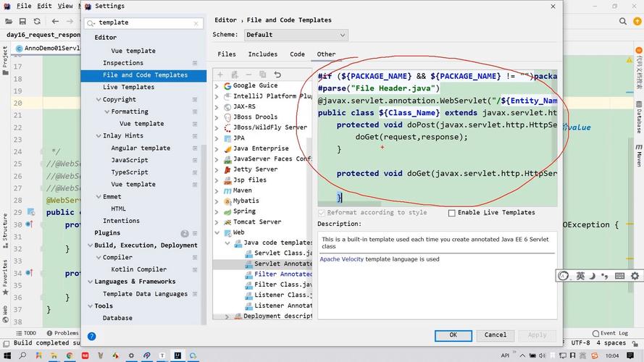Collapse the Tools settings node
Screen dimensions: 644x362
click(90, 306)
